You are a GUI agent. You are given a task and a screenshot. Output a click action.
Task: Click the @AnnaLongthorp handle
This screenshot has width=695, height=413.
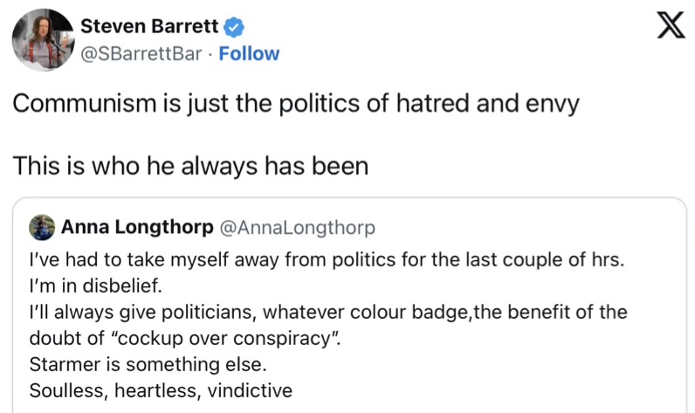[x=296, y=228]
